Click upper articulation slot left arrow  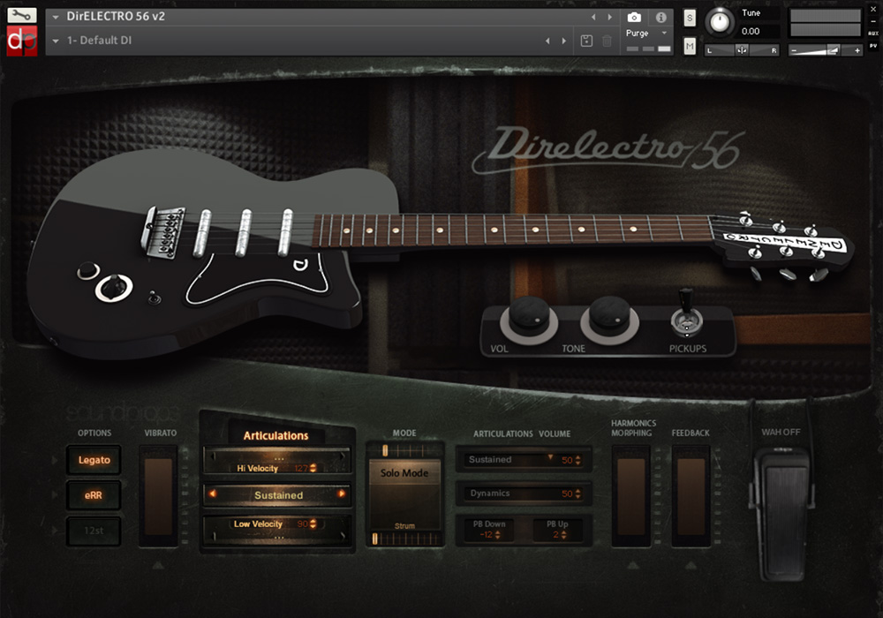(x=212, y=456)
